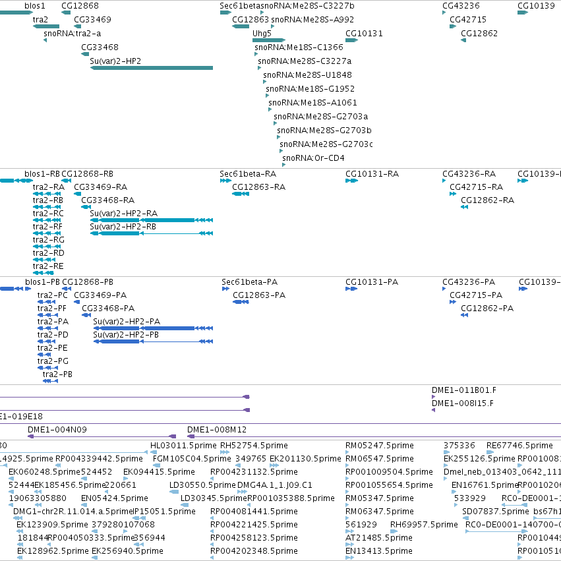This screenshot has width=561, height=561.
Task: Click the blos1-PB protein label
Action: [x=42, y=282]
